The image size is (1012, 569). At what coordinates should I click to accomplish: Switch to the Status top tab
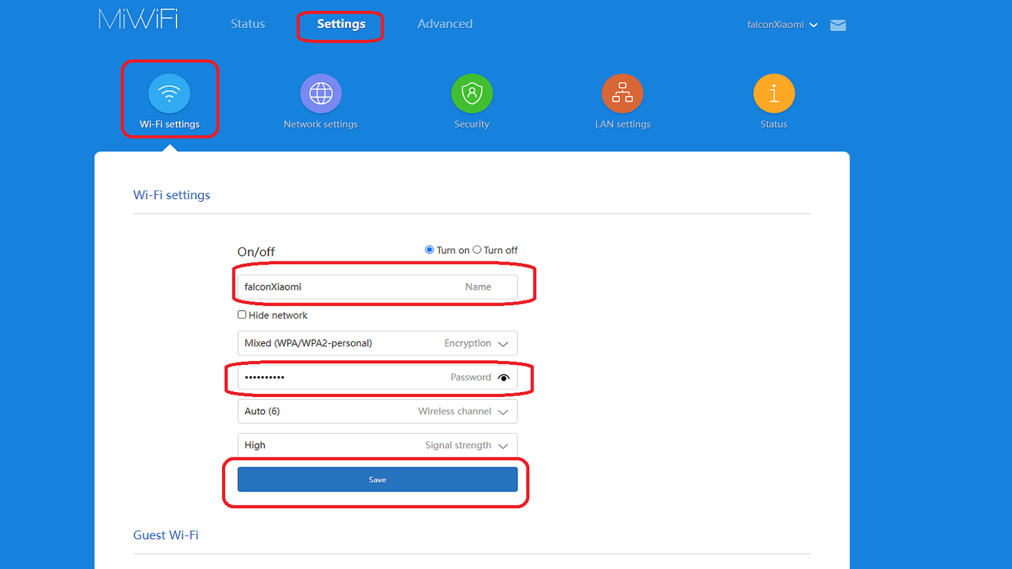point(247,24)
